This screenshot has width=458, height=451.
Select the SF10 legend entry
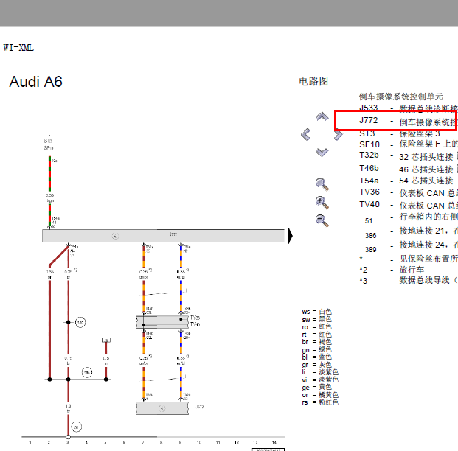(409, 144)
